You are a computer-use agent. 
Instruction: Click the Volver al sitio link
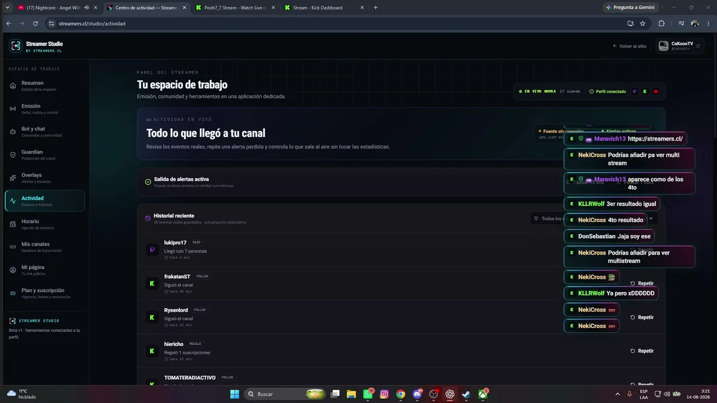629,46
